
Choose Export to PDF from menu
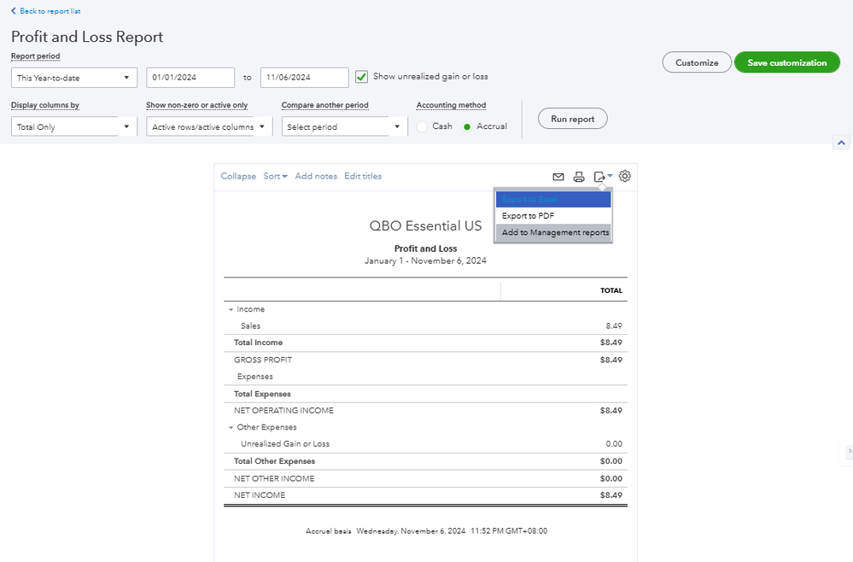[x=529, y=216]
